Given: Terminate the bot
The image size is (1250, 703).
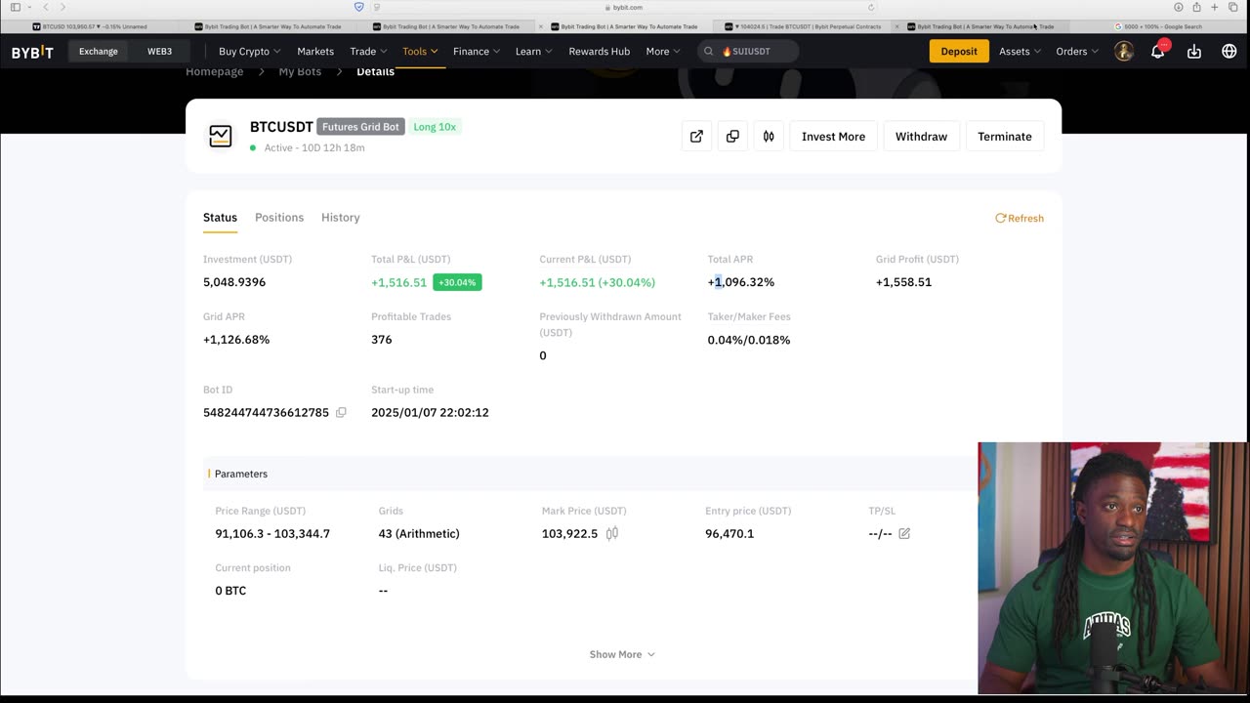Looking at the screenshot, I should click(x=1005, y=137).
